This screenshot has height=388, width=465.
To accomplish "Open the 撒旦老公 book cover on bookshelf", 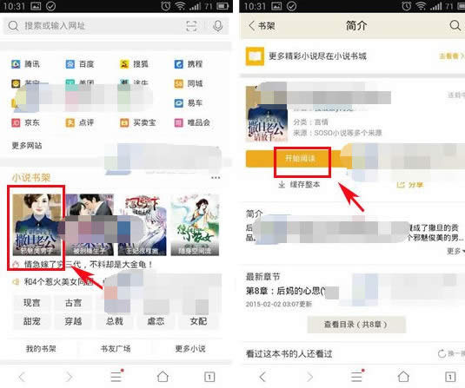I will tap(37, 225).
